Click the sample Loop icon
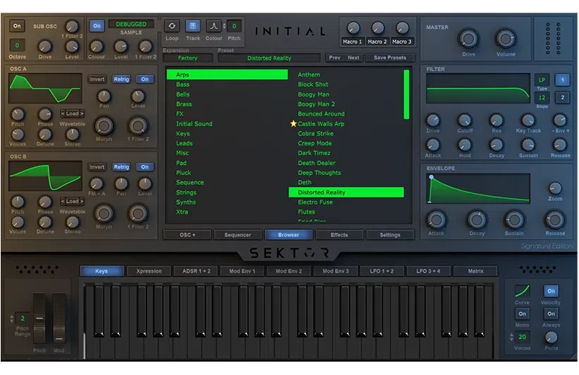Viewport: 579px width, 375px height. point(172,26)
